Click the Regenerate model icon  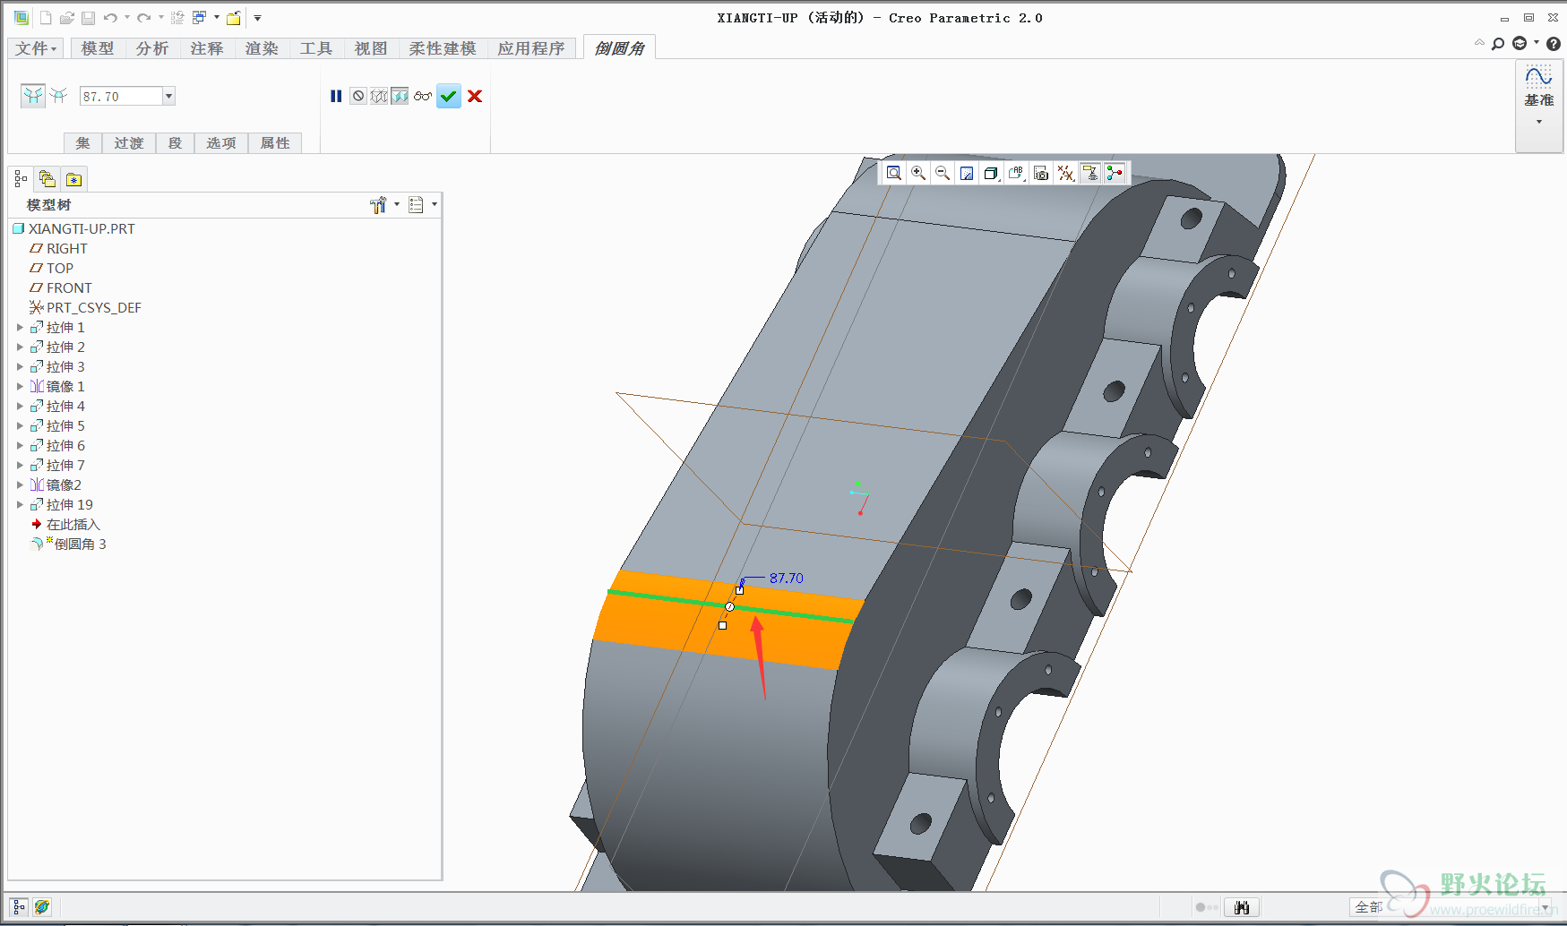(177, 18)
